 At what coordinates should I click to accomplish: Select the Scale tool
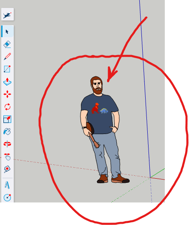pyautogui.click(x=7, y=119)
